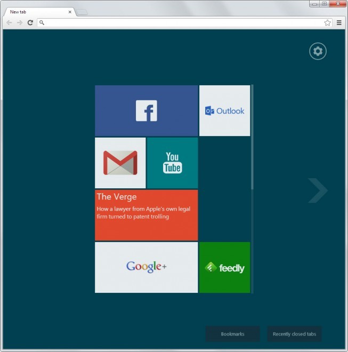Go to next page with right chevron
The image size is (348, 352).
click(x=318, y=190)
